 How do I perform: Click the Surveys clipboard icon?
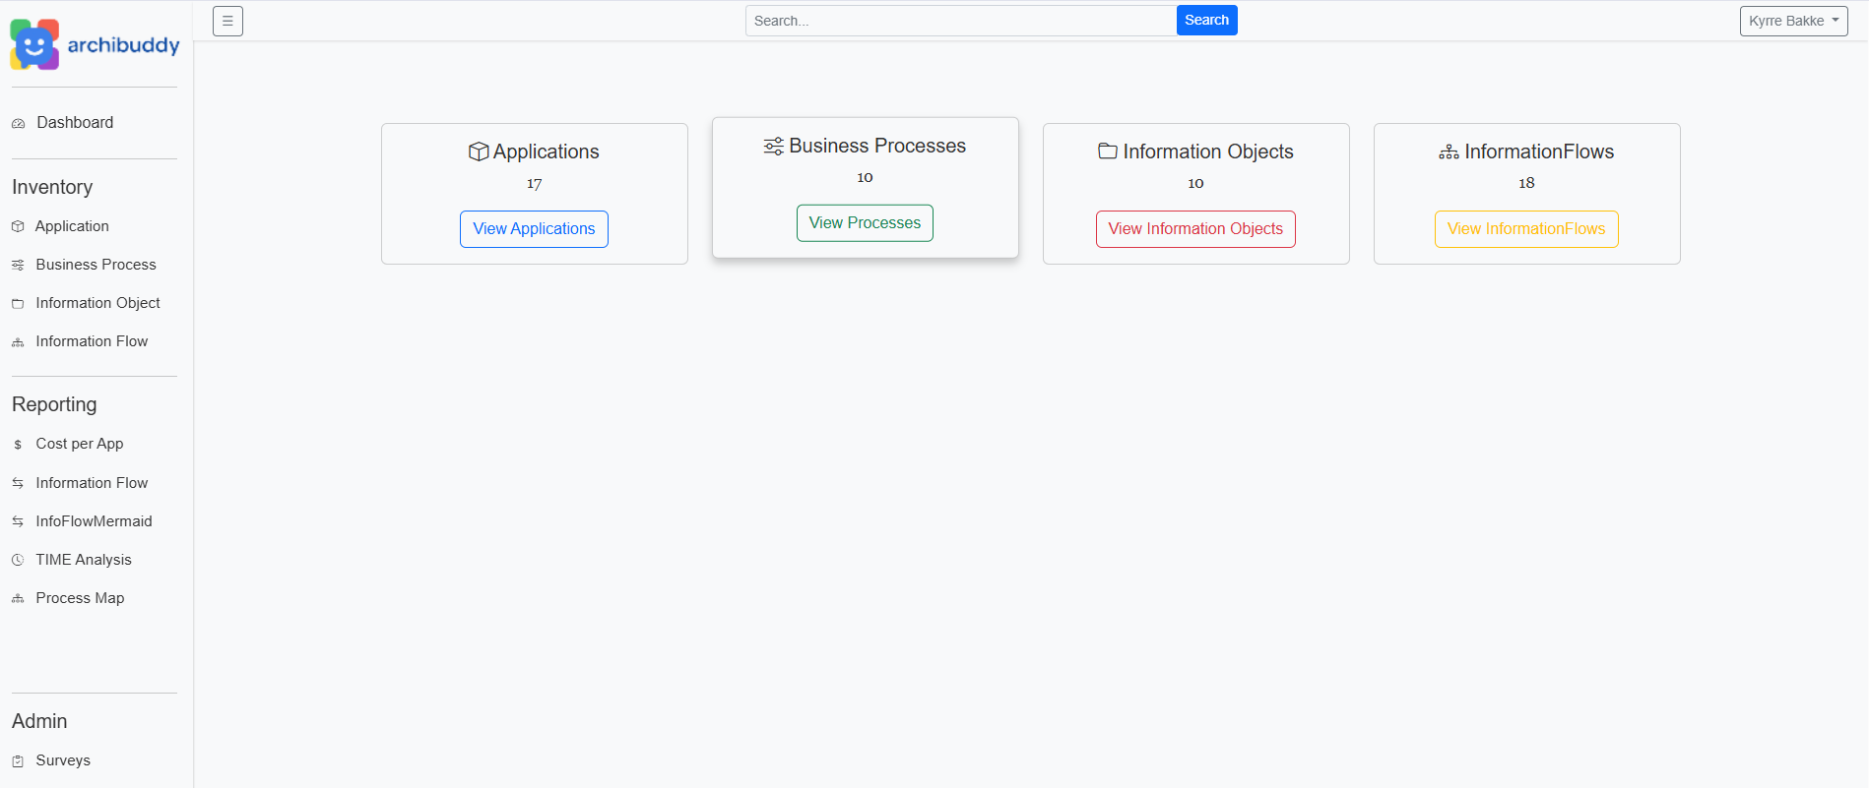(18, 761)
